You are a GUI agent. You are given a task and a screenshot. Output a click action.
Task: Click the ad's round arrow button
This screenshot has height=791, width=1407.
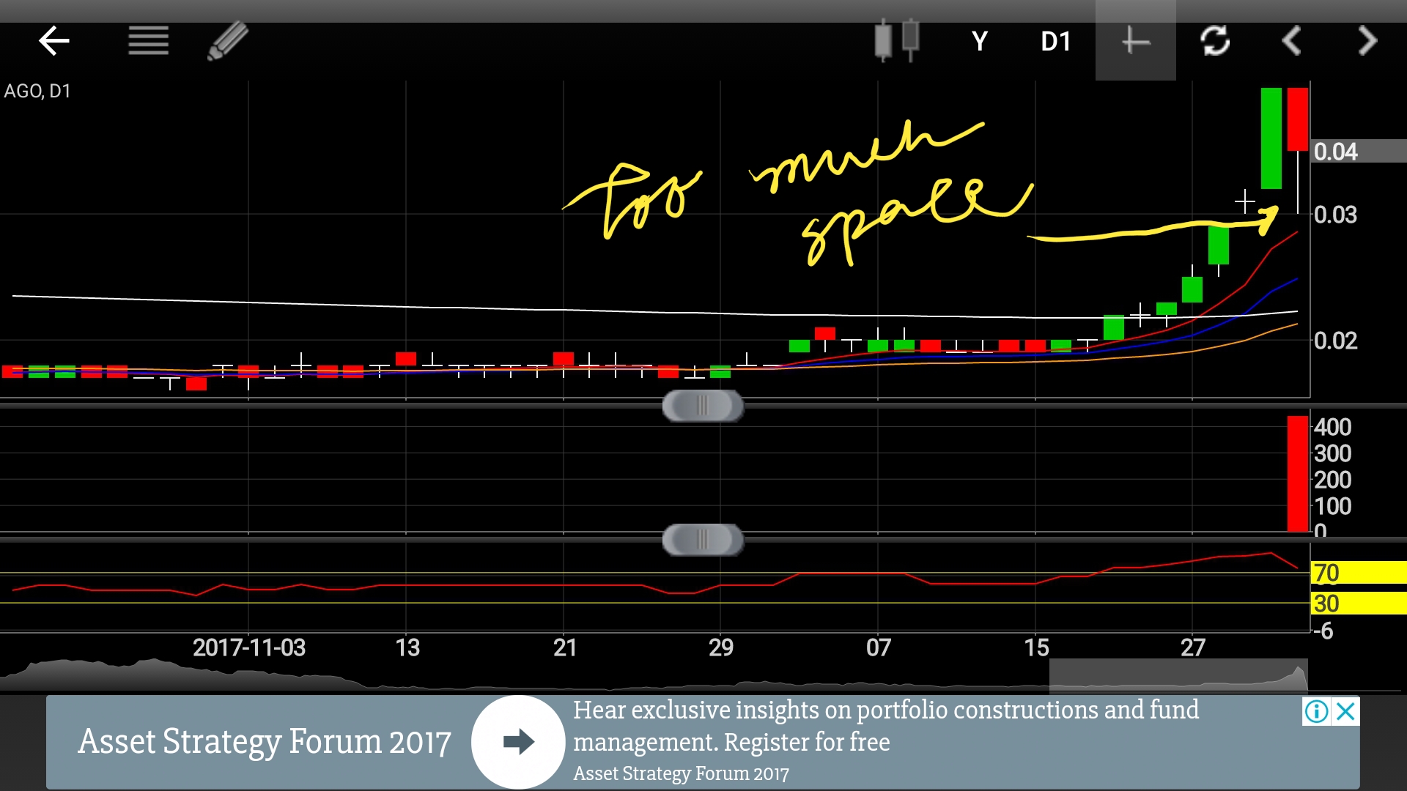tap(518, 742)
